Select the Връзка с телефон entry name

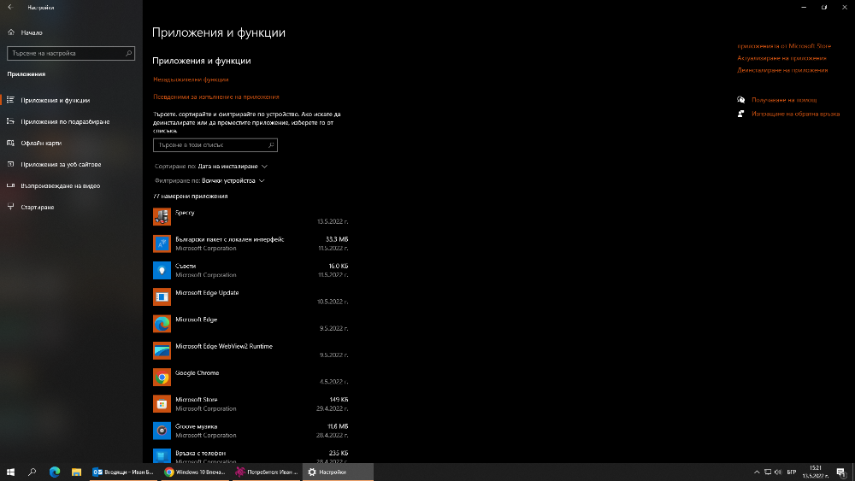point(200,453)
